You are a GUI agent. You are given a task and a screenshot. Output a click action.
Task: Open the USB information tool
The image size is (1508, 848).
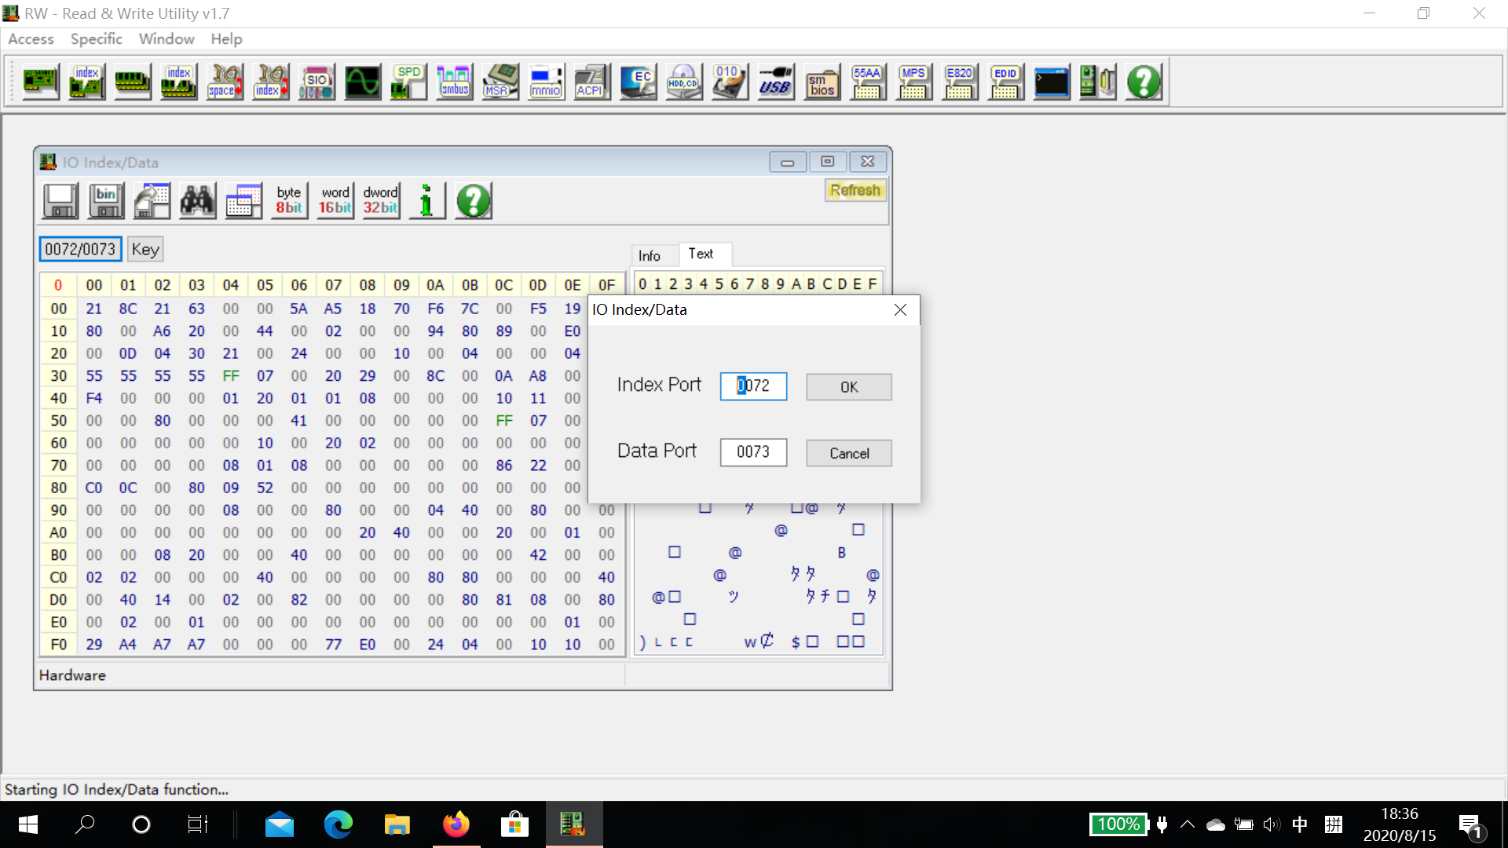(775, 82)
